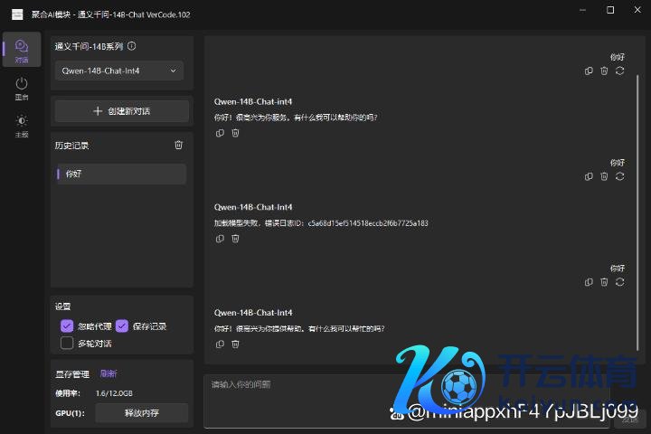This screenshot has height=434, width=651.
Task: Copy the last Qwen assistant response
Action: tap(220, 344)
